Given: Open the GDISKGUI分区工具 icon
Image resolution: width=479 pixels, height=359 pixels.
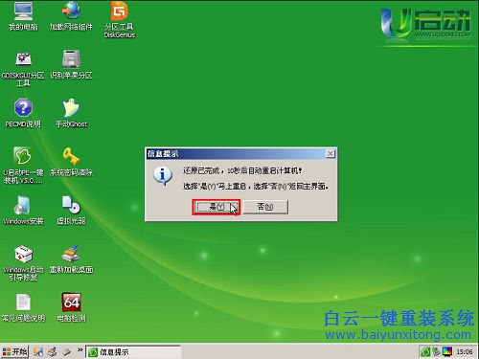Looking at the screenshot, I should tap(23, 68).
